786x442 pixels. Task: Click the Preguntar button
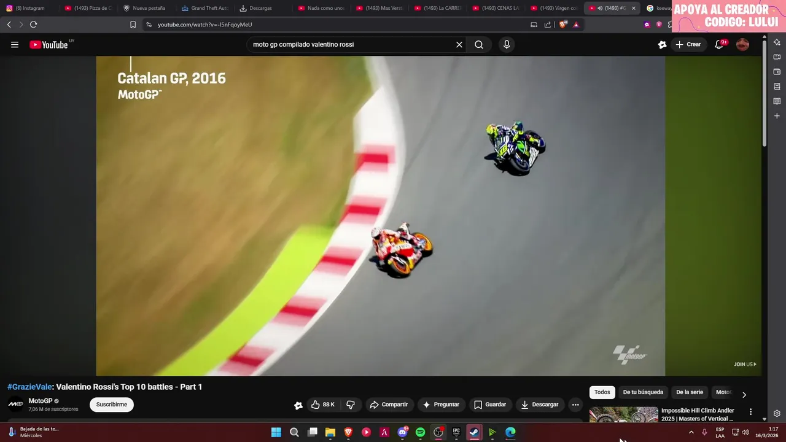(x=441, y=405)
